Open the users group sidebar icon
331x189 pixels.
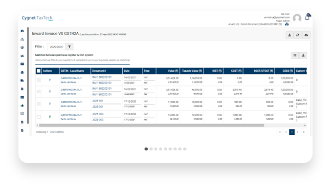pos(22,47)
